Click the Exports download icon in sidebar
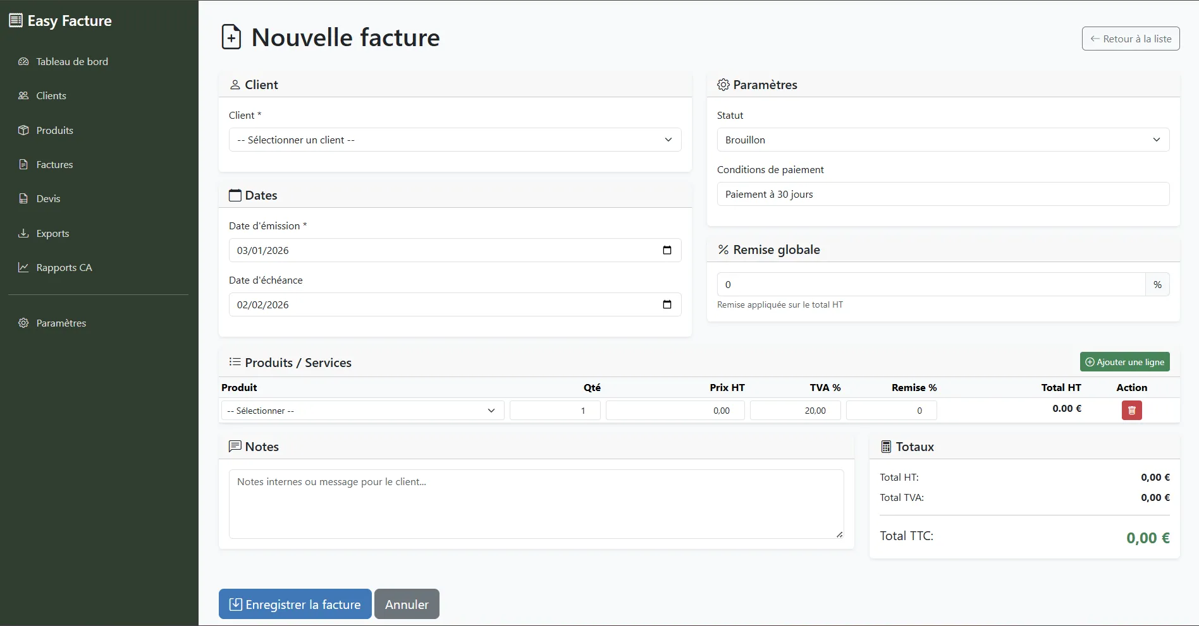 pyautogui.click(x=23, y=233)
